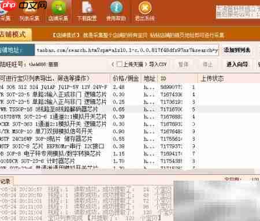This screenshot has width=260, height=221.
Task: Select the 电子秤专用模拟/数字转换芯片 row
Action: click(x=130, y=153)
